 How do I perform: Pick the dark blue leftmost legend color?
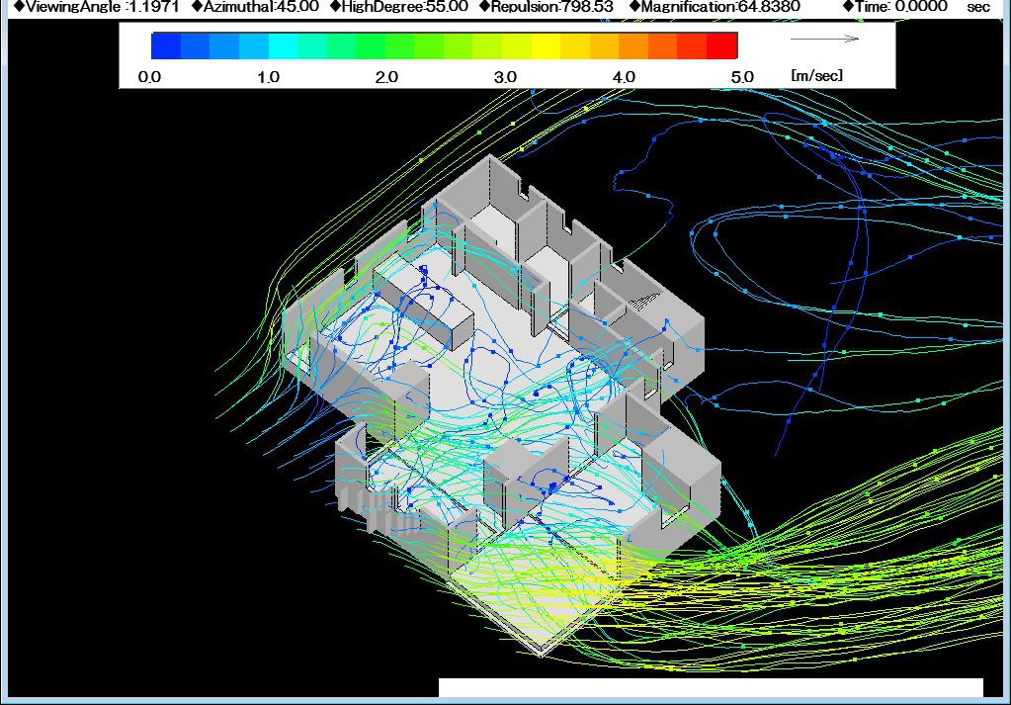point(166,45)
